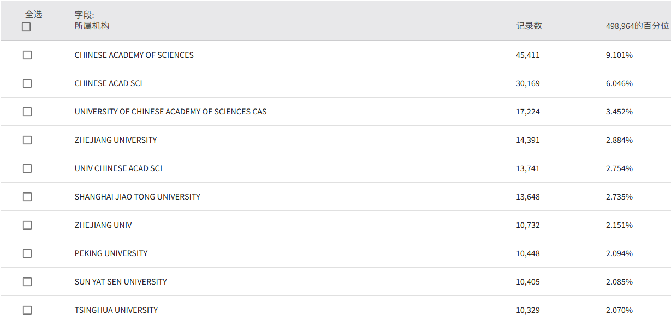Check the ZHEJIANG UNIV row checkbox

27,225
